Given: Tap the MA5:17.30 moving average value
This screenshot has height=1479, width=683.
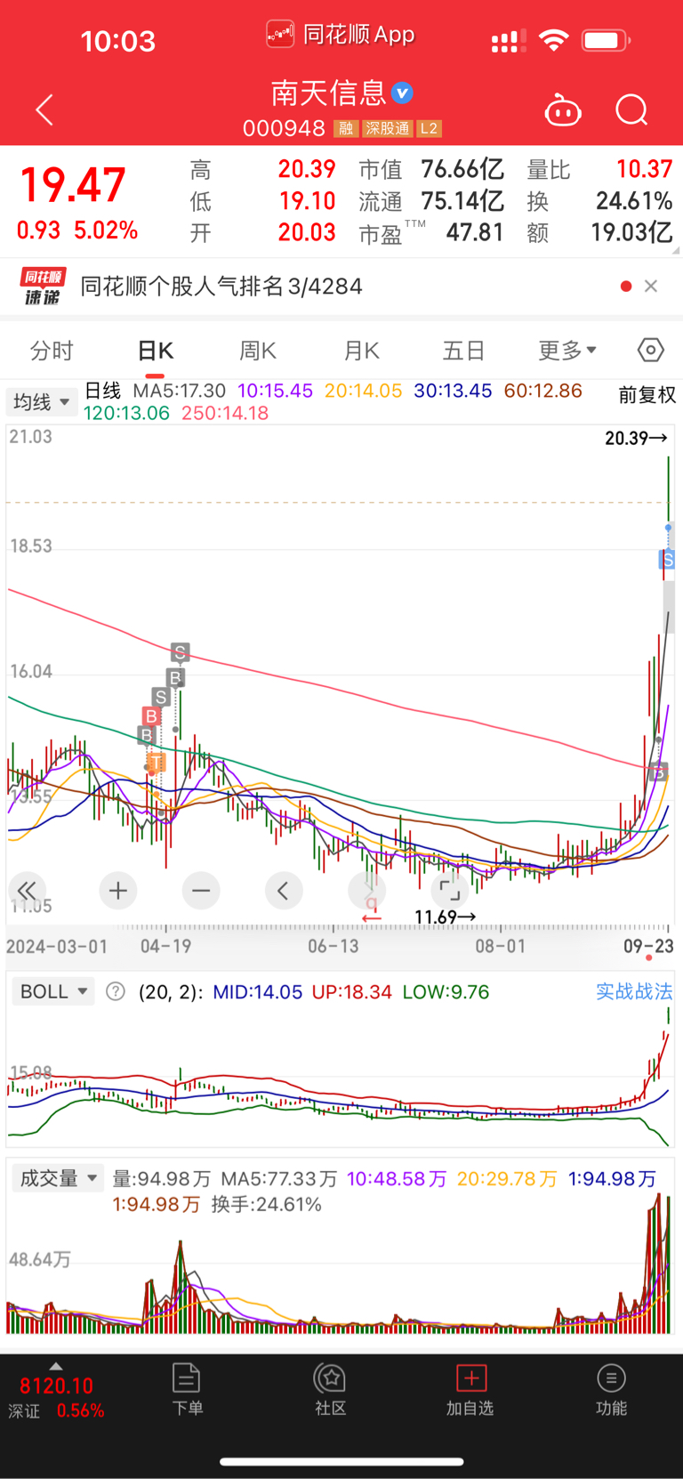Looking at the screenshot, I should point(179,391).
